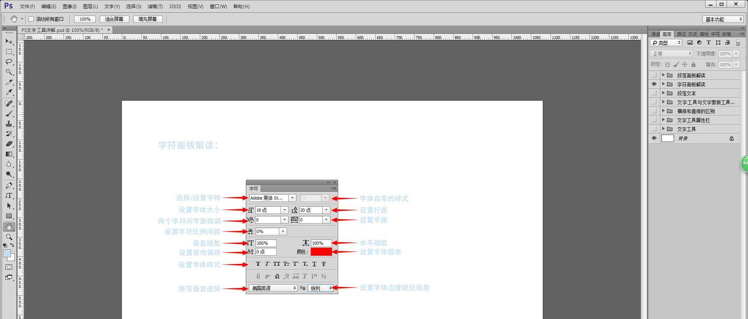The width and height of the screenshot is (748, 319).
Task: Lock layer position icon
Action: 685,65
